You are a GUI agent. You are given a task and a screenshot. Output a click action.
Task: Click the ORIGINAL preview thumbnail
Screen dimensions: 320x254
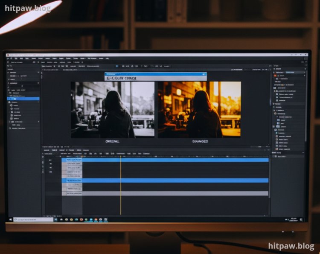click(x=113, y=109)
